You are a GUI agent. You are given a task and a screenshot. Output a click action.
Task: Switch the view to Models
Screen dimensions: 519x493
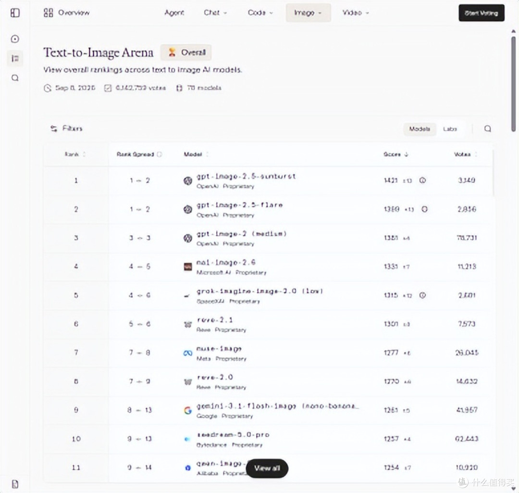click(x=420, y=129)
